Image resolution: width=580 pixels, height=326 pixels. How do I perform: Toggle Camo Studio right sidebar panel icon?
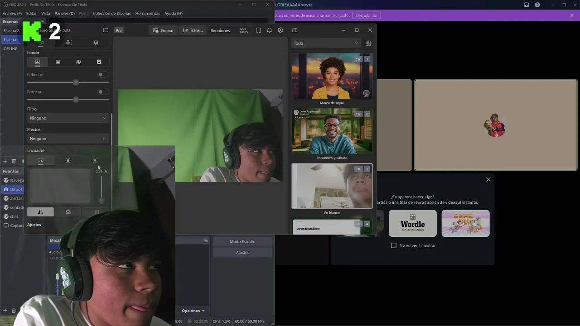click(x=295, y=30)
